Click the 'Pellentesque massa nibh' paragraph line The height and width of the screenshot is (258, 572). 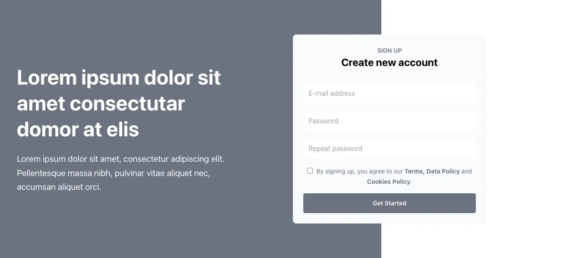tap(113, 173)
